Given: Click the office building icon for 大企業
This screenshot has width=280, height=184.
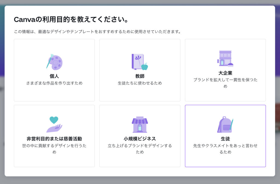Looking at the screenshot, I should [x=225, y=59].
